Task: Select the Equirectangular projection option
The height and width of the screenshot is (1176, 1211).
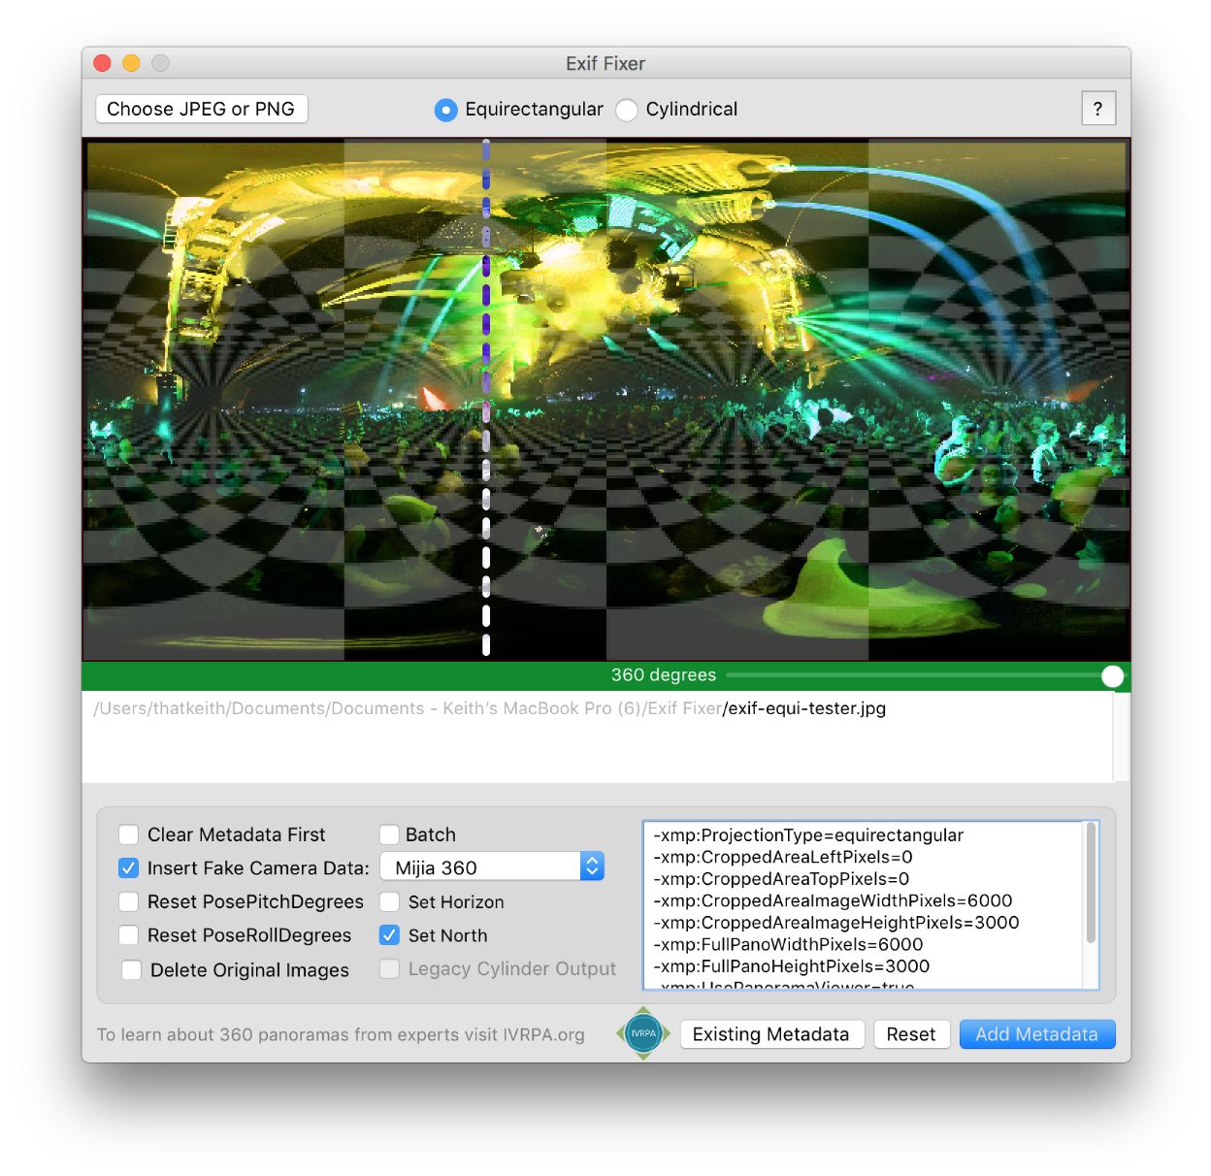Action: click(445, 110)
